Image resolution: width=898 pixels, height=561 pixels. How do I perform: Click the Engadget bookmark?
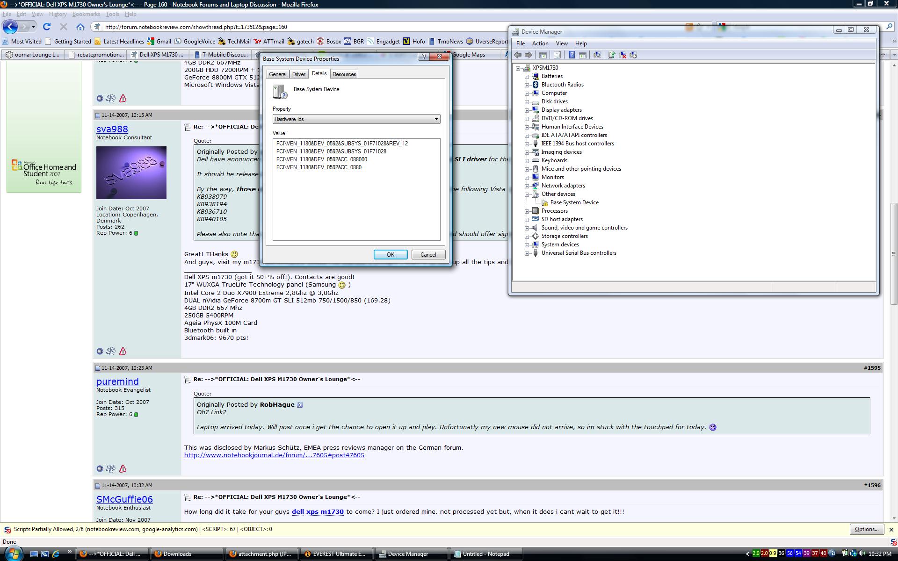(x=383, y=42)
